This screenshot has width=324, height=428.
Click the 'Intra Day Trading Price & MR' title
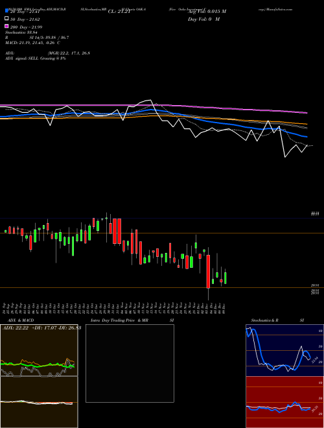[119, 320]
